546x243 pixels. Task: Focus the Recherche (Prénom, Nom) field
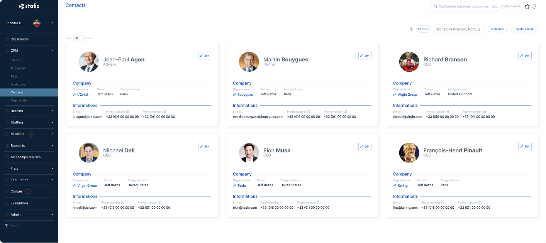[459, 29]
